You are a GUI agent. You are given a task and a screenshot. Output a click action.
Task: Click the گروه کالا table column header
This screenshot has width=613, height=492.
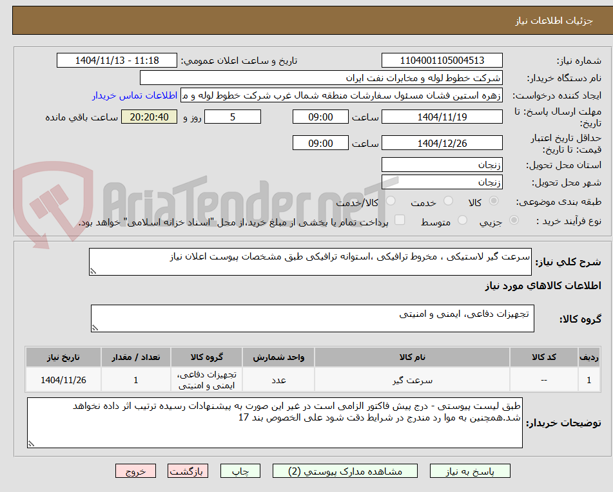tap(206, 357)
